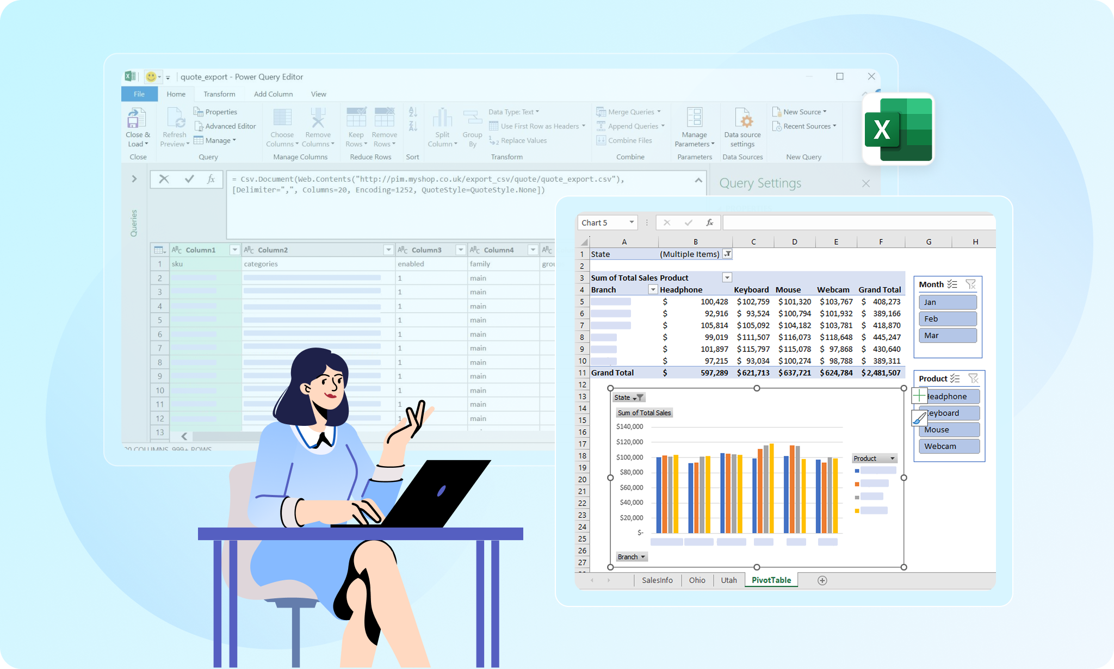This screenshot has width=1114, height=669.
Task: Open Manage Parameters in the ribbon
Action: pyautogui.click(x=695, y=127)
